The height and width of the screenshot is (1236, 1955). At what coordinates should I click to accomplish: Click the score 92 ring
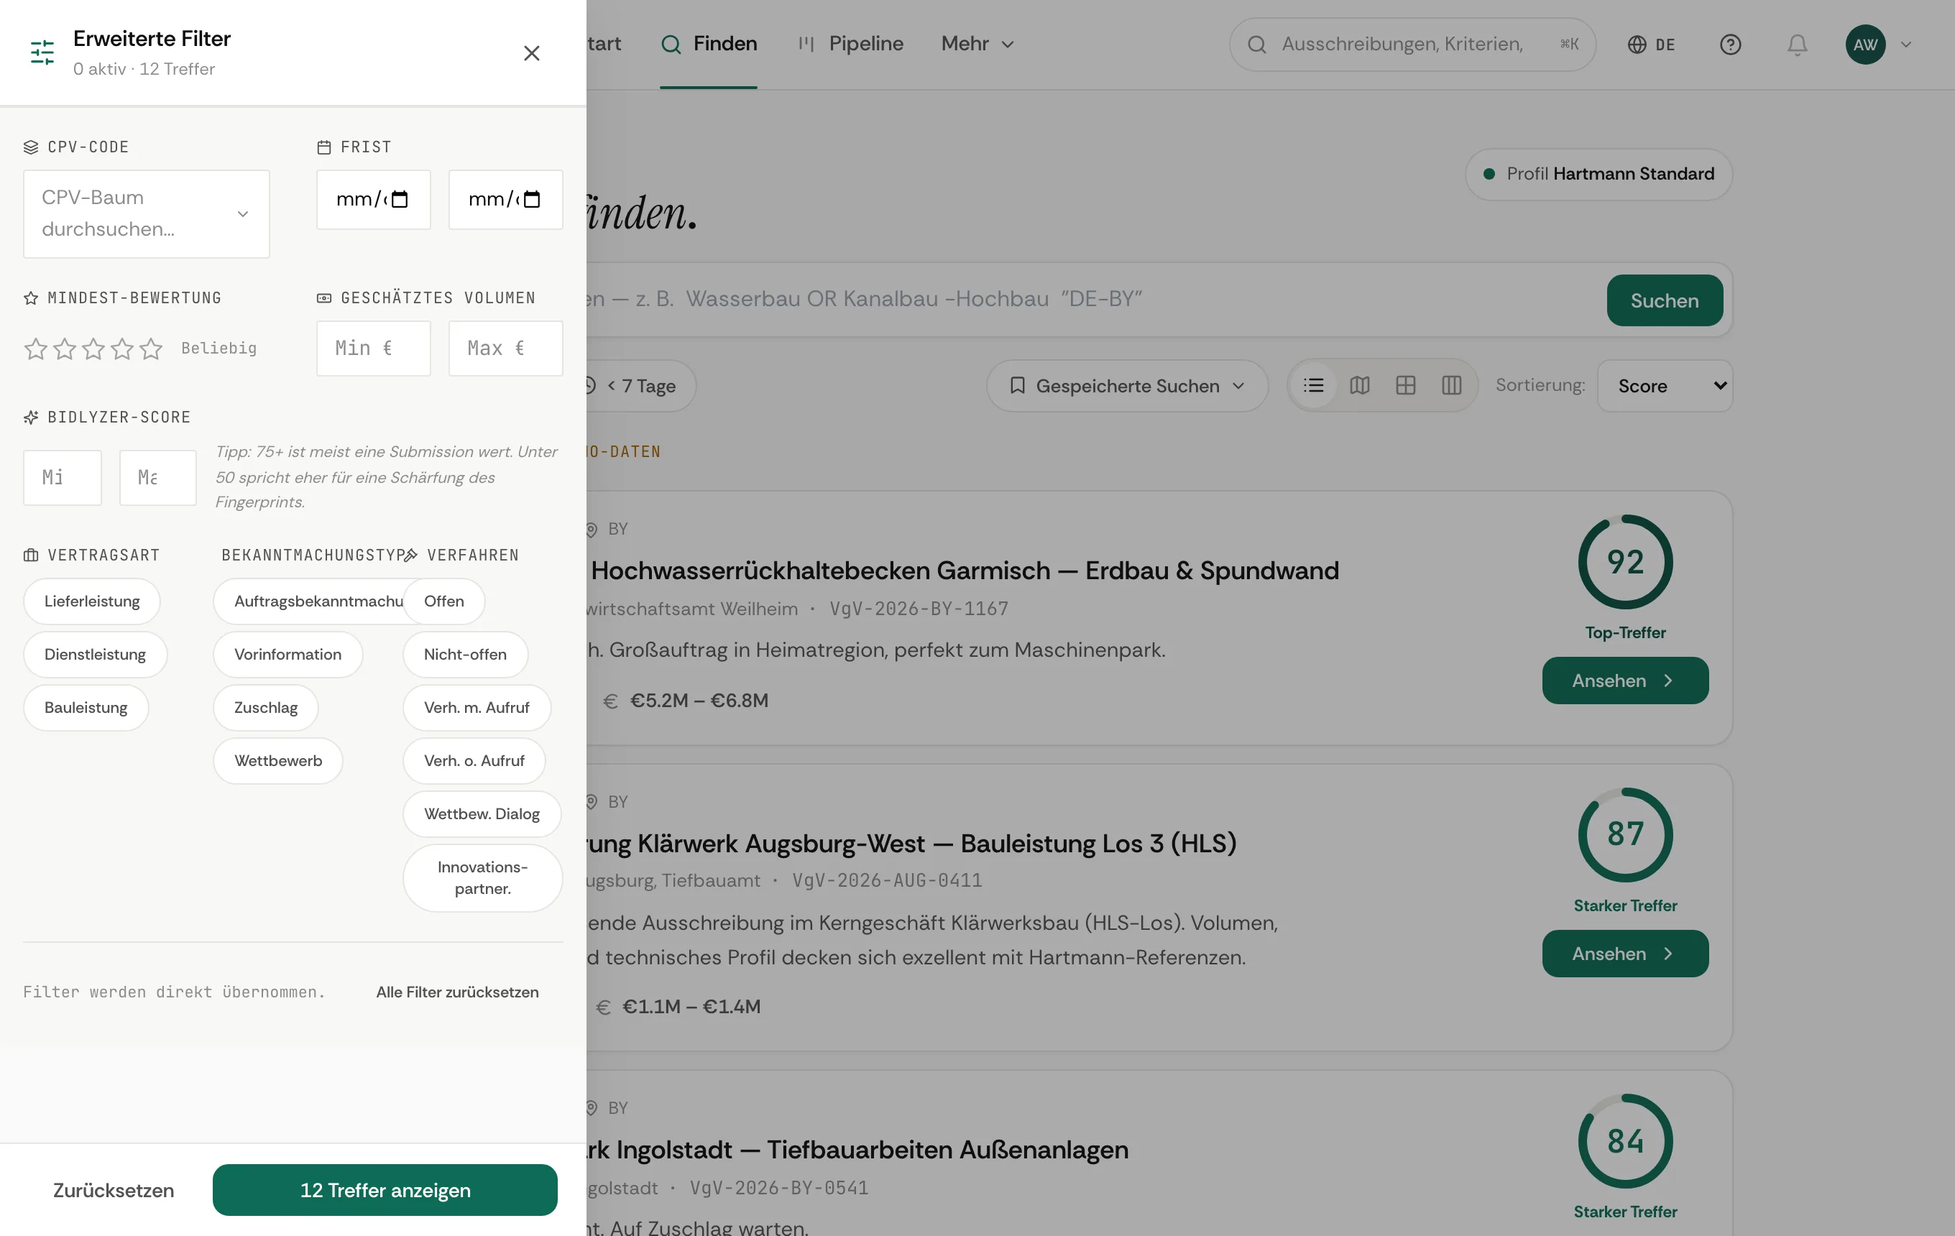(1625, 563)
